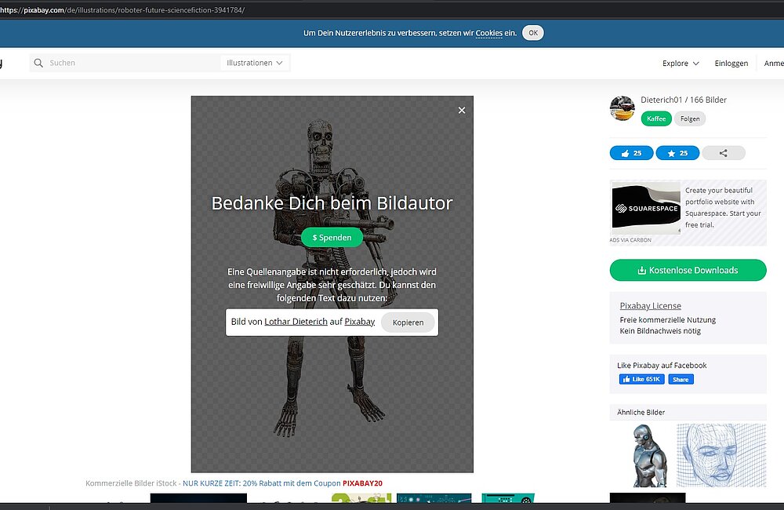This screenshot has width=784, height=510.
Task: Open the Squarespace ad image
Action: 645,208
